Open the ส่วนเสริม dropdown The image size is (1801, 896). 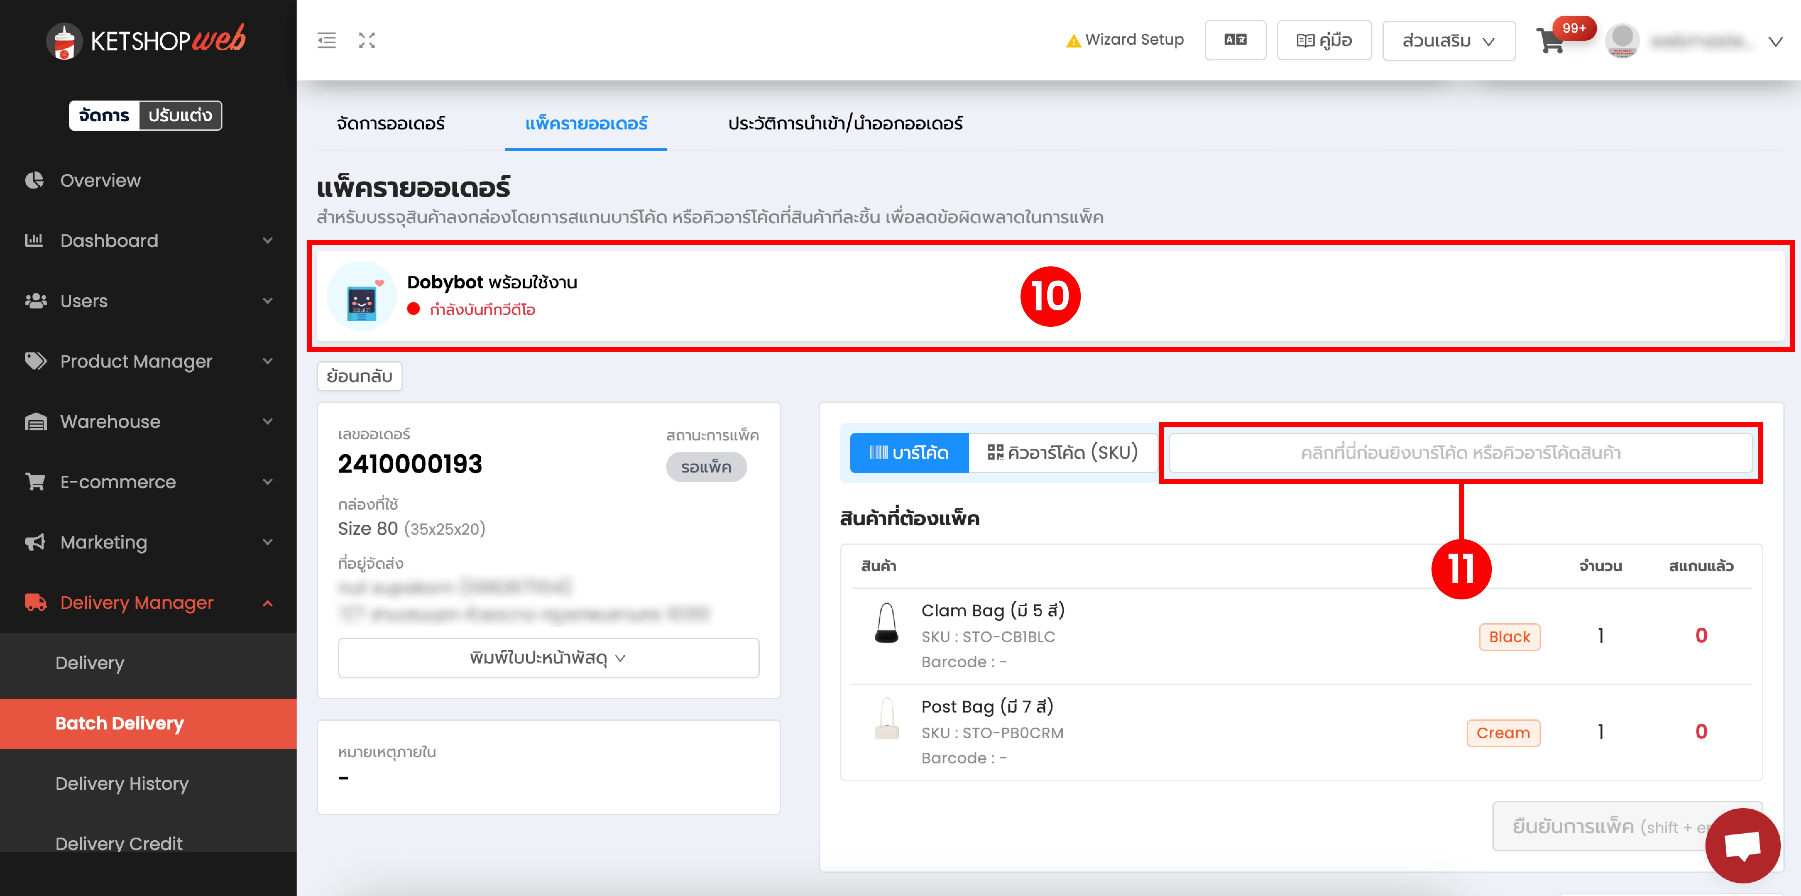pyautogui.click(x=1449, y=41)
